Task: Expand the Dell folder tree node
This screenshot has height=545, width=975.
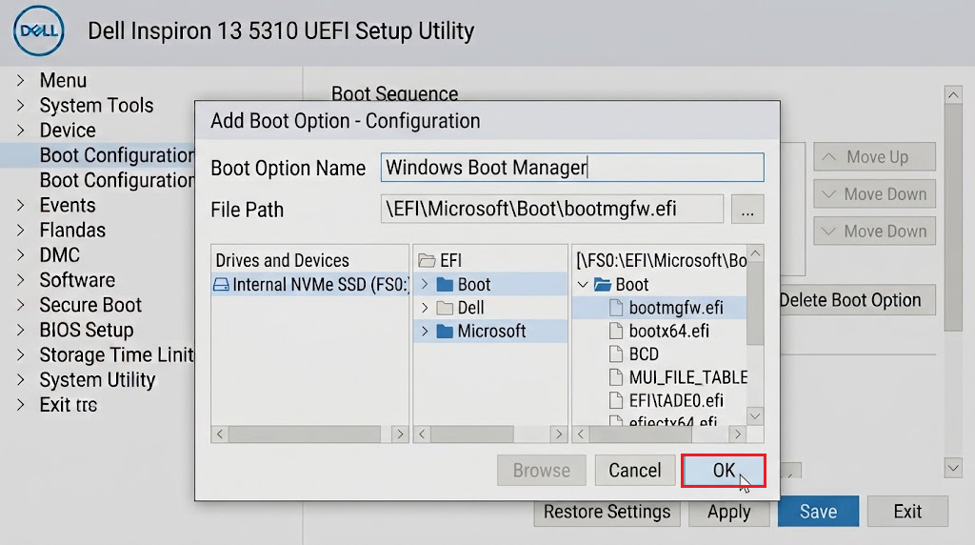Action: [x=425, y=308]
